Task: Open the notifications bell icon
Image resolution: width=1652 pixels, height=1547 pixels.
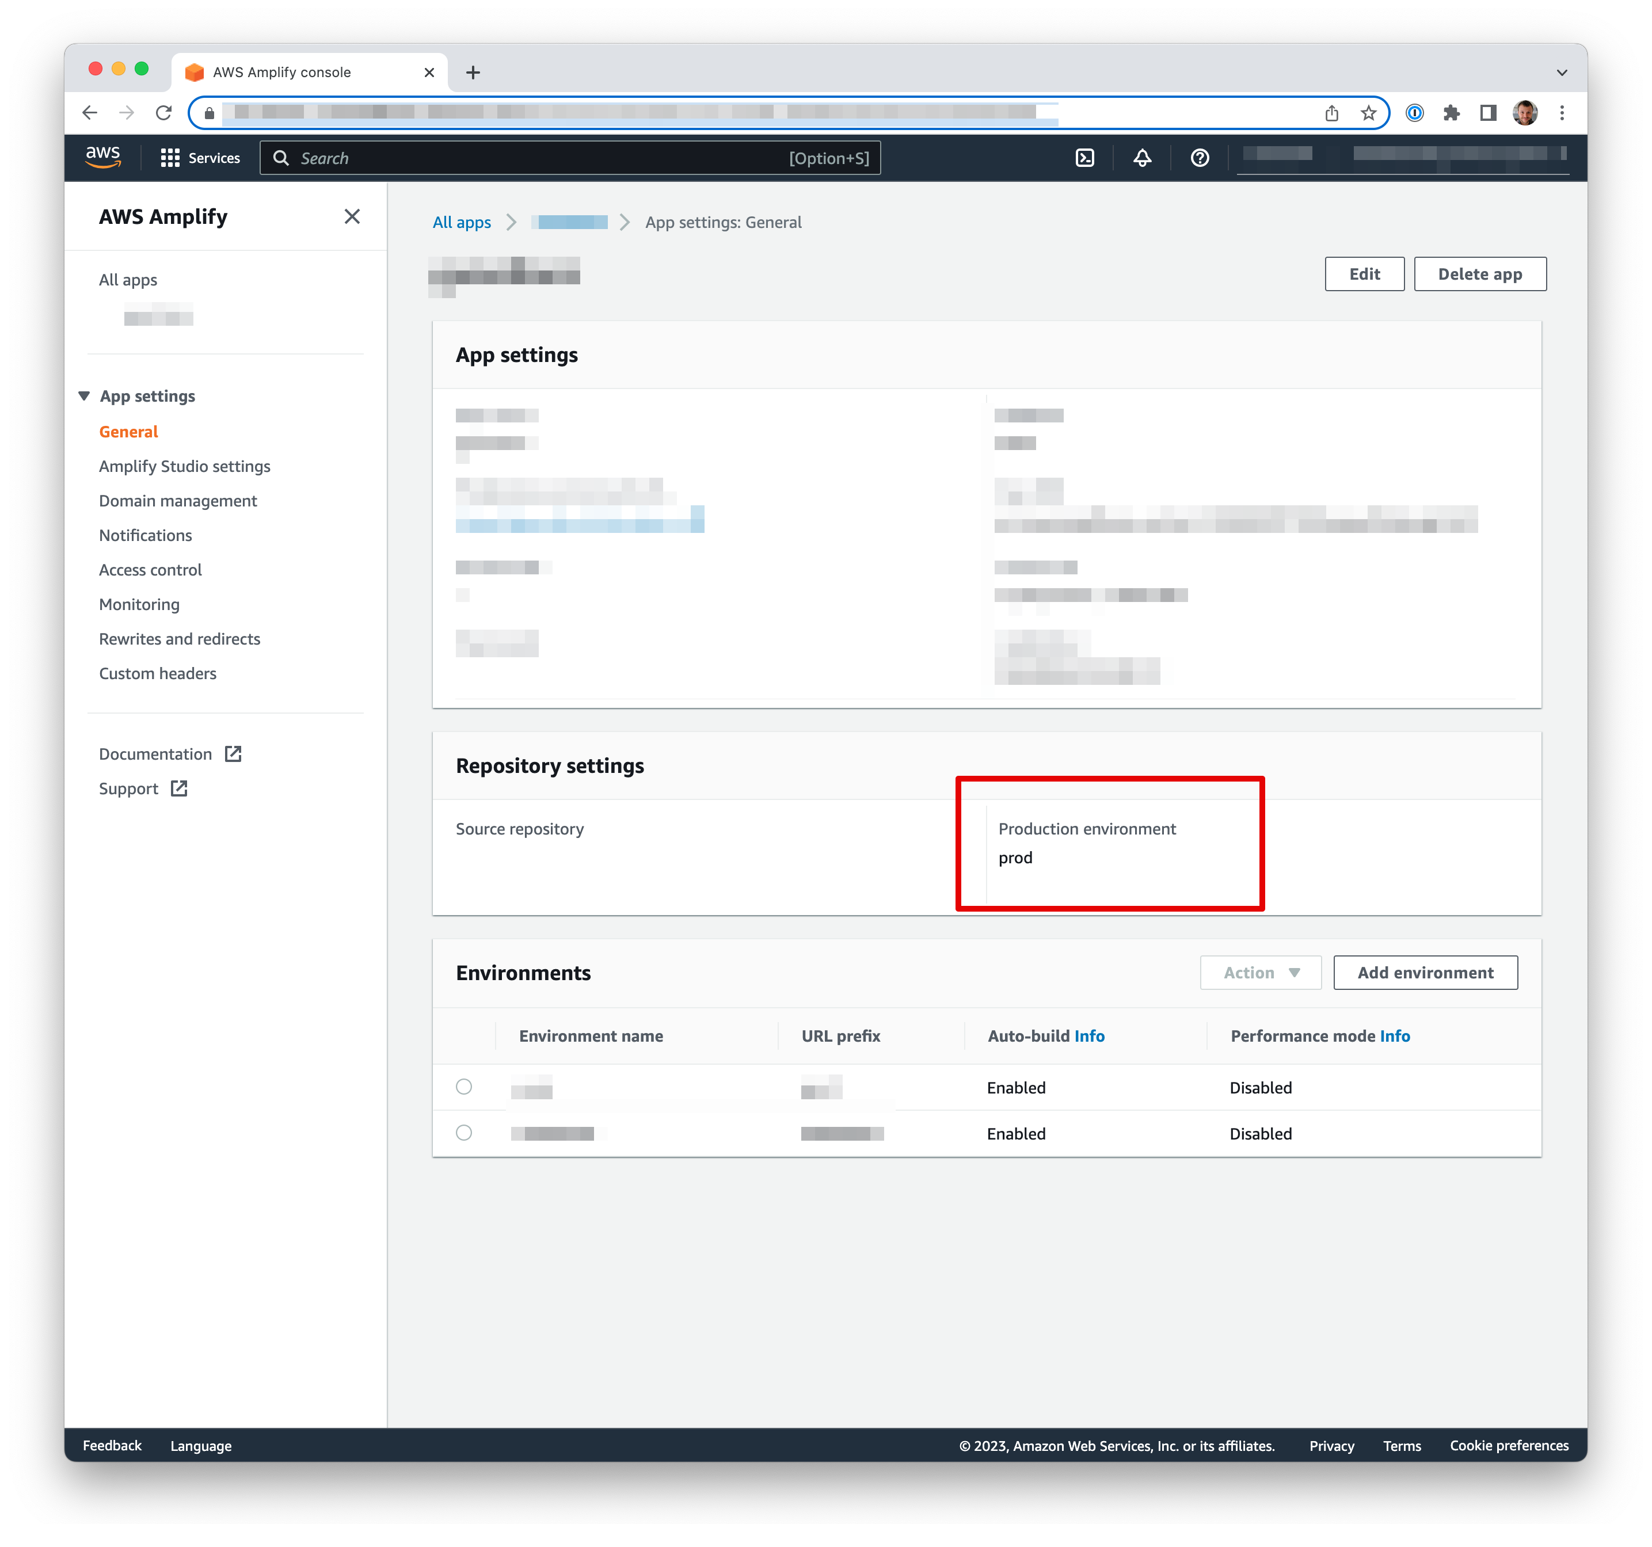Action: [x=1142, y=158]
